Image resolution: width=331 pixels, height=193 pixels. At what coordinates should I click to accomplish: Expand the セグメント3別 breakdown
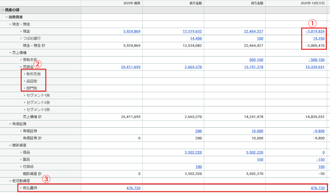click(x=24, y=110)
